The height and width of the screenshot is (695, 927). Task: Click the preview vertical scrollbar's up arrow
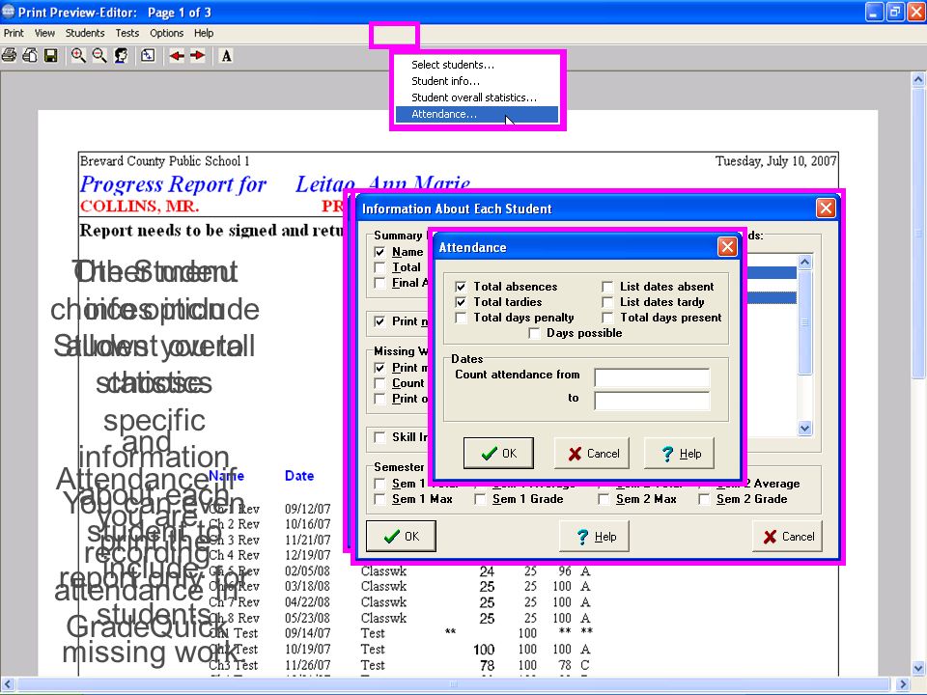[918, 79]
